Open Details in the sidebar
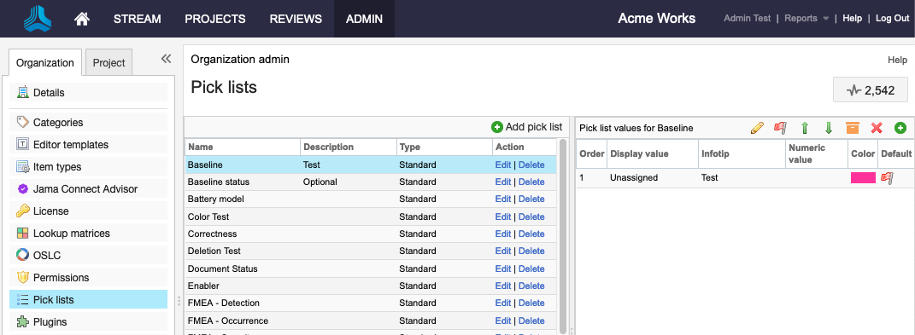 (x=89, y=93)
